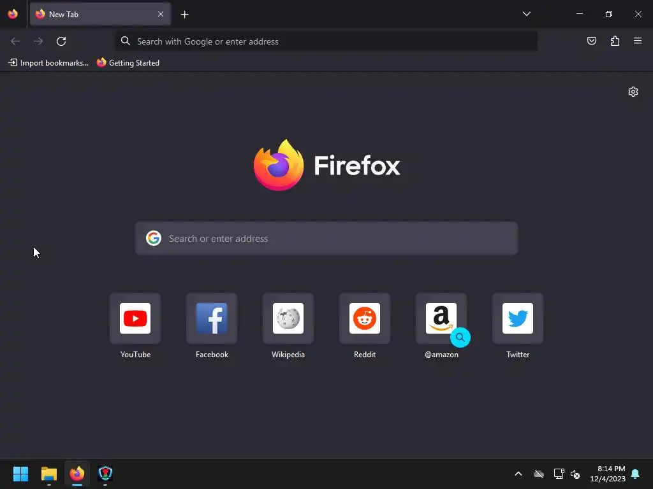653x489 pixels.
Task: Click Import bookmarks in the bookmarks toolbar
Action: pos(48,63)
